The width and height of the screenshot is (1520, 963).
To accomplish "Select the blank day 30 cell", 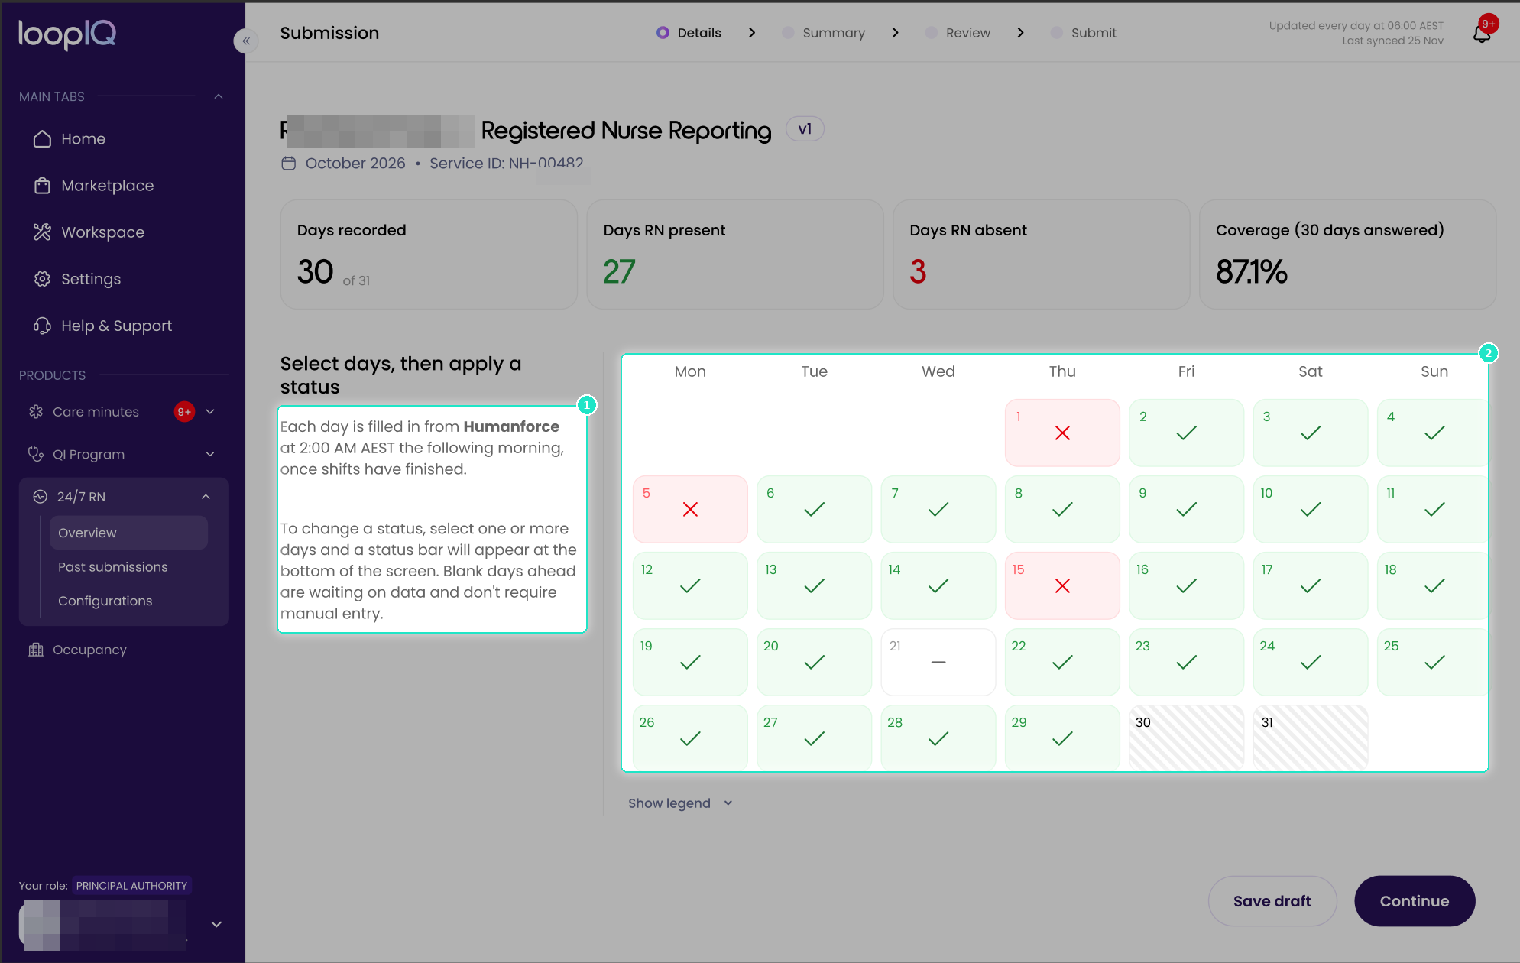I will point(1186,738).
